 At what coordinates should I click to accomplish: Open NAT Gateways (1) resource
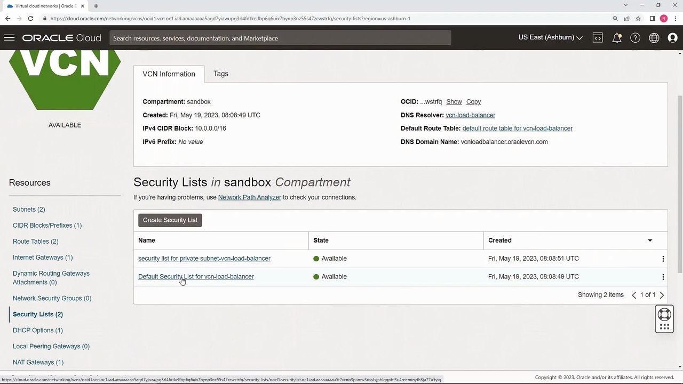(x=38, y=363)
